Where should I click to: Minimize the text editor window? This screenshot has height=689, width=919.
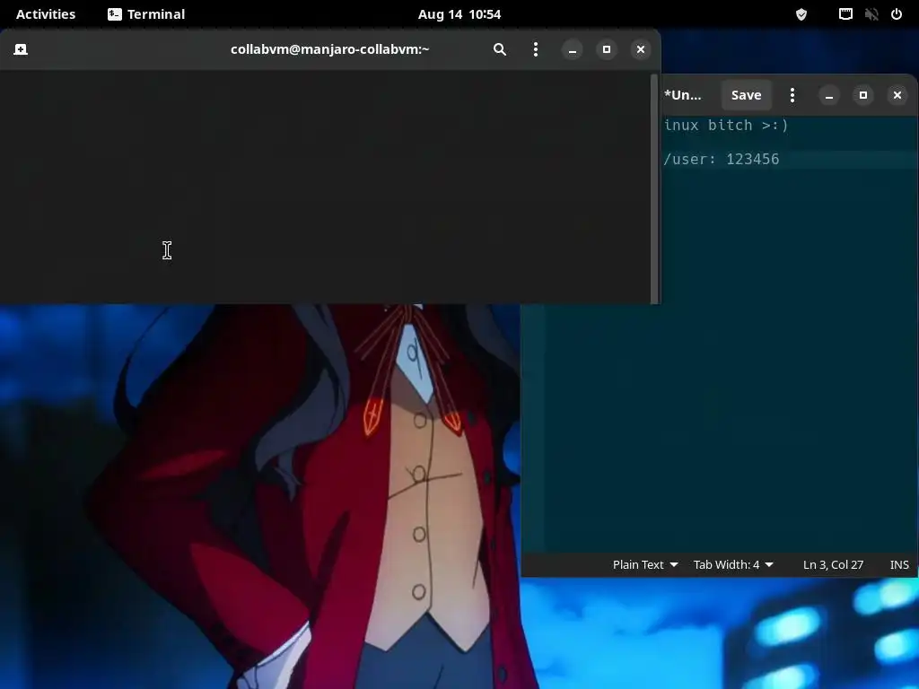pos(828,95)
